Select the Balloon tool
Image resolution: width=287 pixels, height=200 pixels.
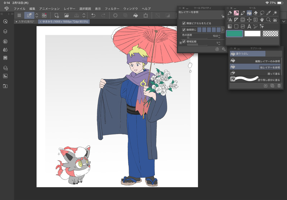click(x=255, y=27)
